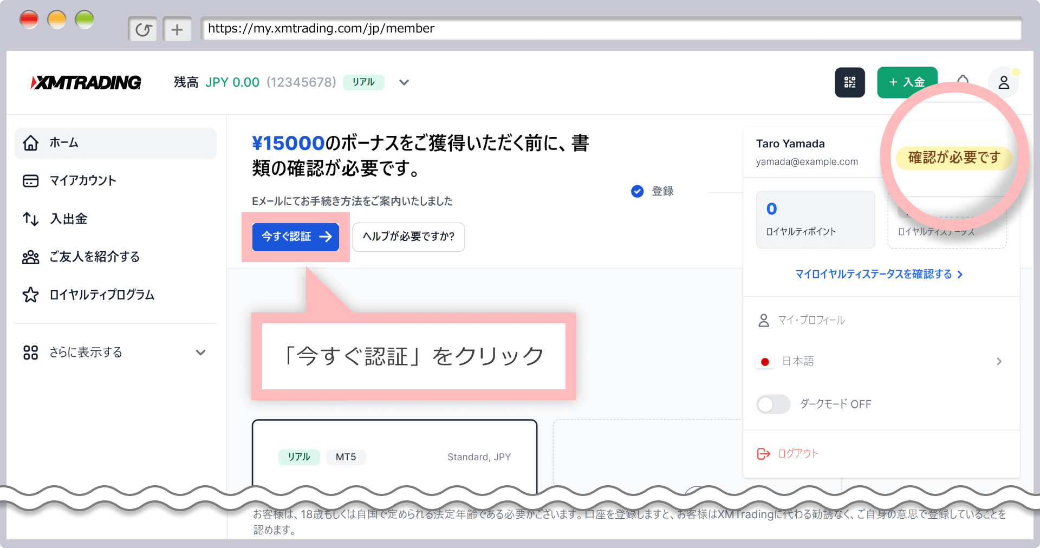Open マイロイヤルティステータスを確認する link
The width and height of the screenshot is (1040, 548).
pos(879,274)
